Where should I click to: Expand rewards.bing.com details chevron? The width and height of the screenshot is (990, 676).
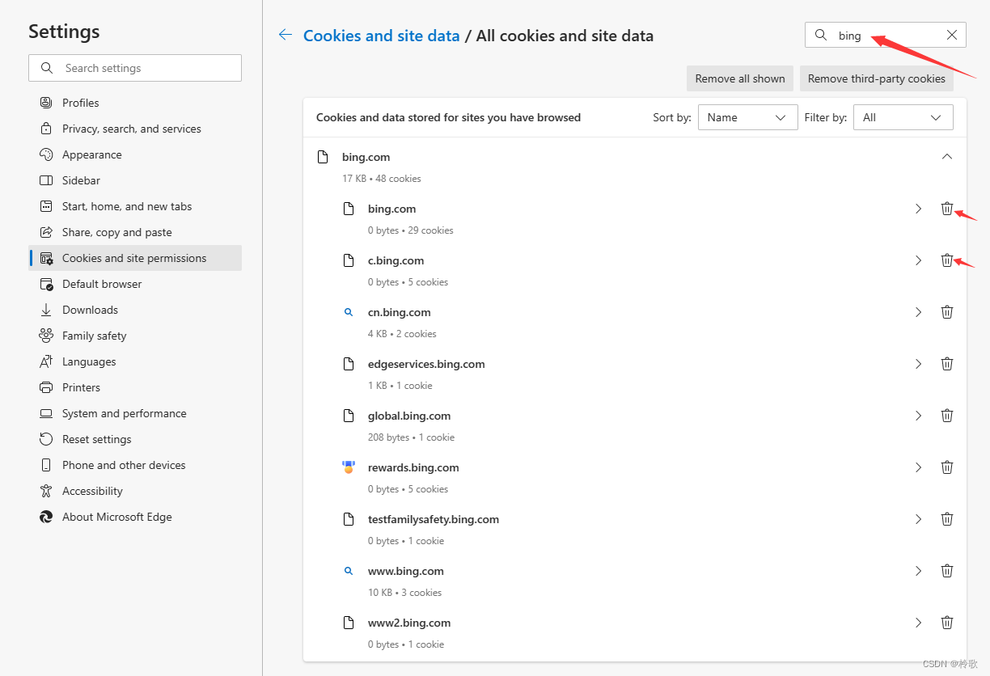918,467
